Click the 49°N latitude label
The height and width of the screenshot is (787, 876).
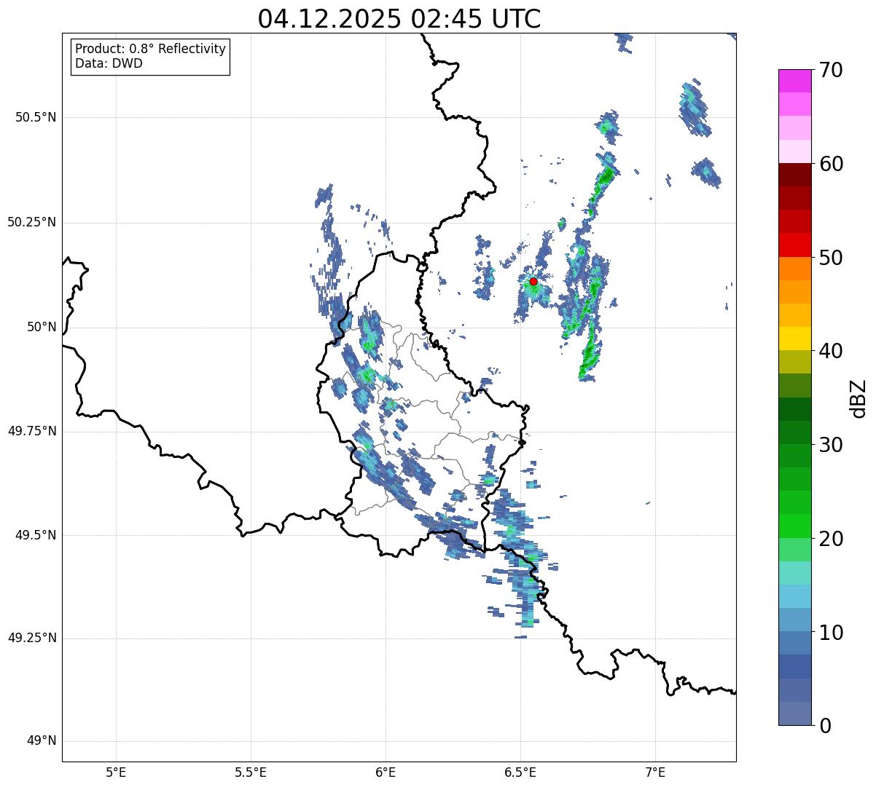[x=42, y=741]
